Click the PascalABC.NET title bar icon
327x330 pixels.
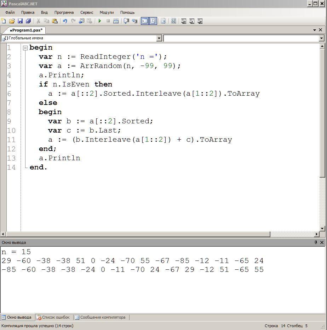[x=4, y=4]
